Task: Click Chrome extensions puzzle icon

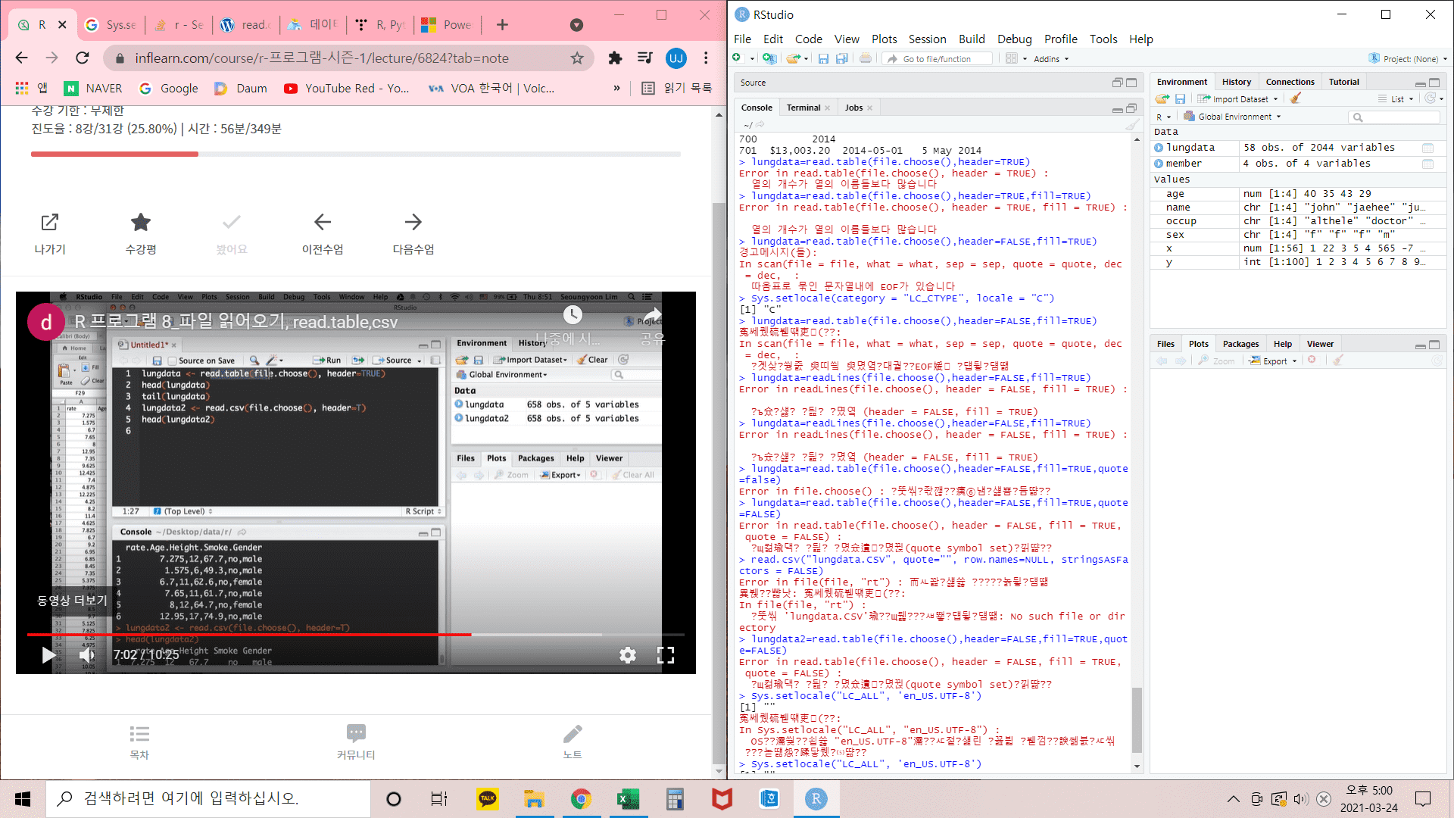Action: click(615, 58)
